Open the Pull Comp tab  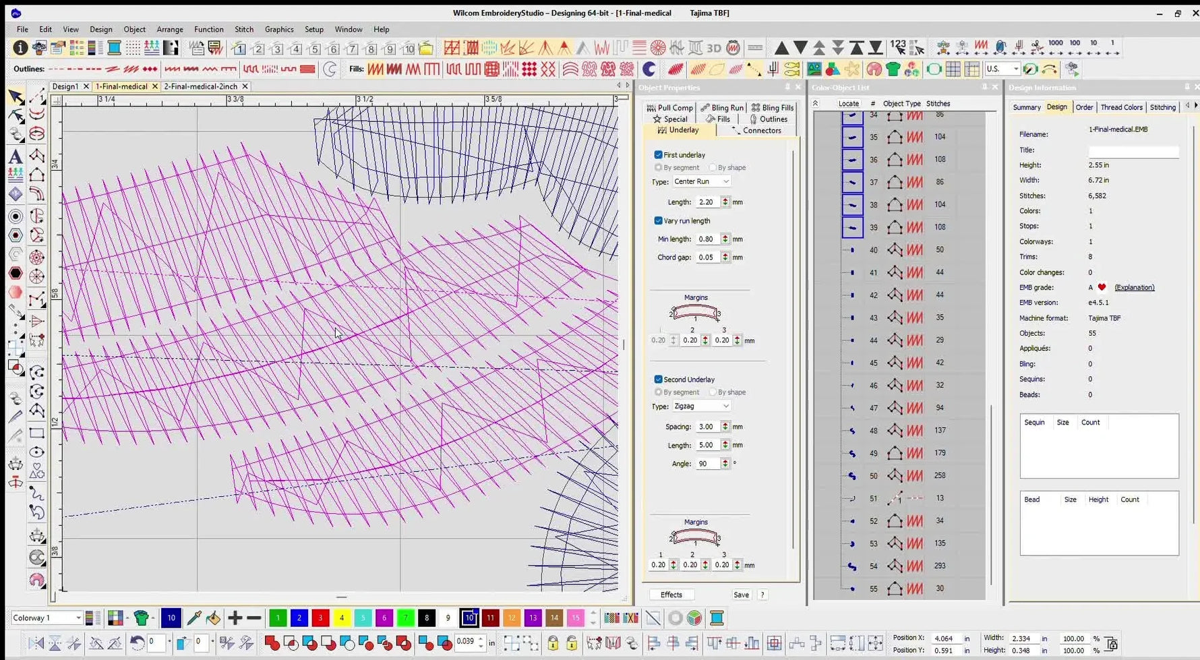pyautogui.click(x=669, y=108)
